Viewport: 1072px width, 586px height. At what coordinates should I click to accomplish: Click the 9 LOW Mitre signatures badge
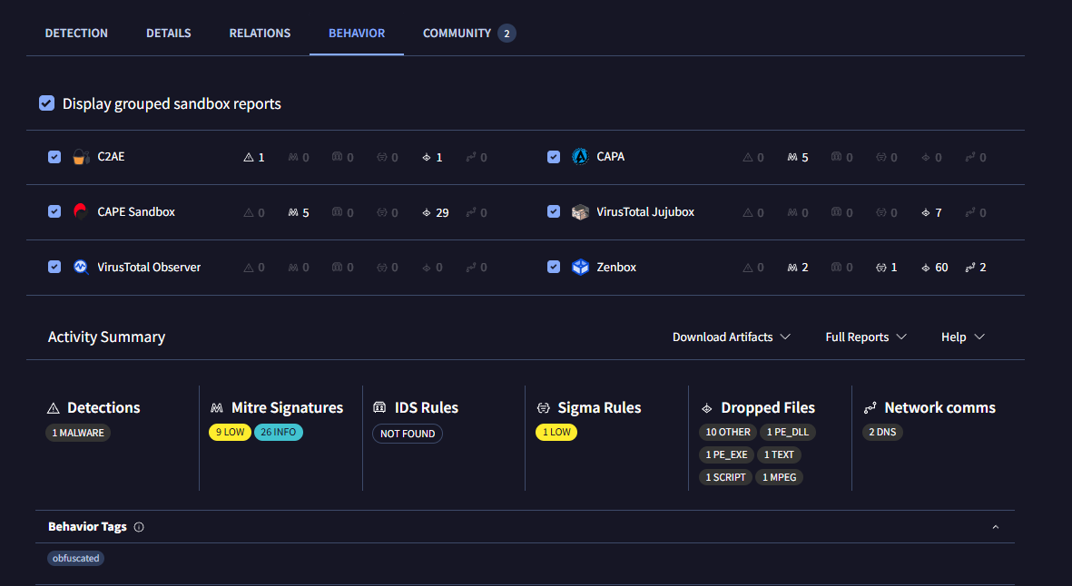tap(230, 433)
